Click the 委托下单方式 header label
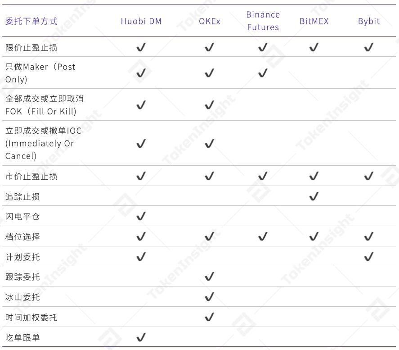 [31, 21]
